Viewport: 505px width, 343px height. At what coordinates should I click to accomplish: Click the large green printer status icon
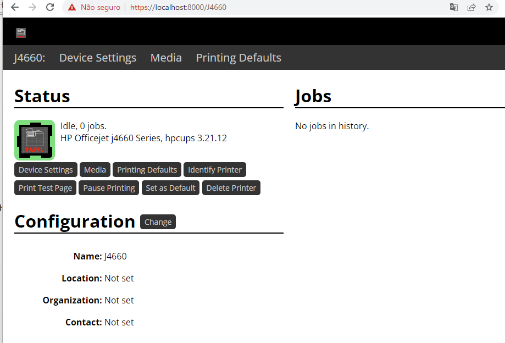click(35, 140)
